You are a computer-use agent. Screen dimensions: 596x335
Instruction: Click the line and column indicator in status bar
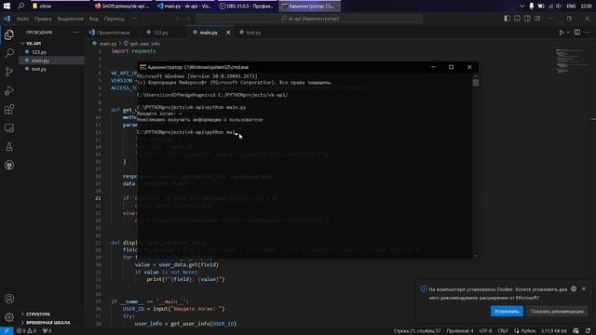point(417,331)
